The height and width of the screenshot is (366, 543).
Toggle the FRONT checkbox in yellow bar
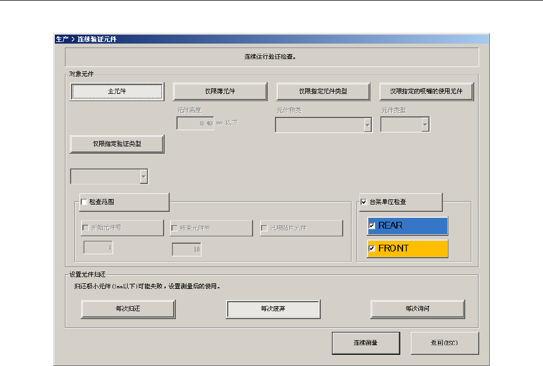[372, 249]
